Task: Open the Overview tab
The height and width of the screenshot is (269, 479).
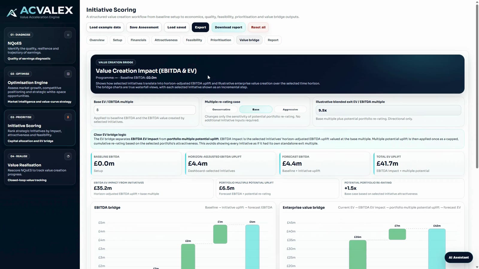Action: (x=97, y=40)
